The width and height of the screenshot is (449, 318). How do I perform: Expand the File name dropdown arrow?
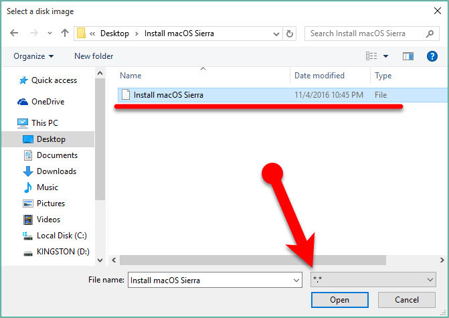[x=296, y=281]
